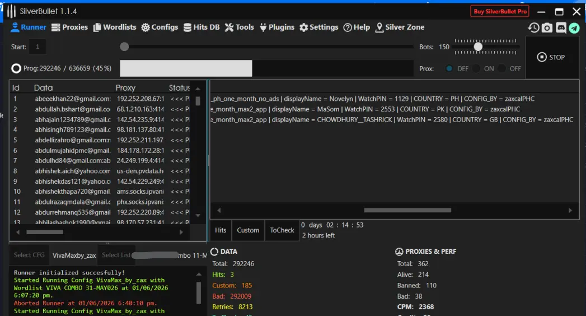Click the Data column header

coord(43,88)
